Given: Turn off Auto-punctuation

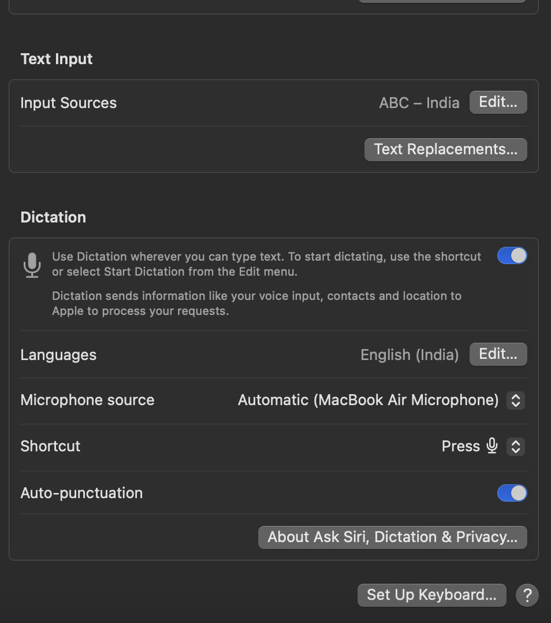Looking at the screenshot, I should (x=512, y=492).
